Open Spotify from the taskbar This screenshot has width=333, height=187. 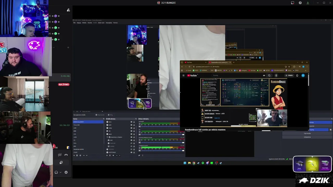point(203,163)
